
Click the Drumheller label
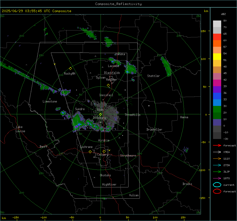[154, 130]
